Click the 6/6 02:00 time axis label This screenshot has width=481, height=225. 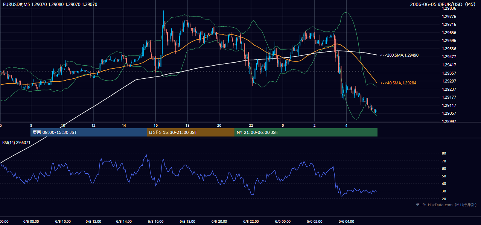(x=315, y=222)
